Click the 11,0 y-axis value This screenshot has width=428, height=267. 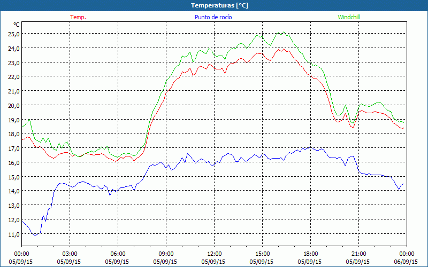(14, 234)
